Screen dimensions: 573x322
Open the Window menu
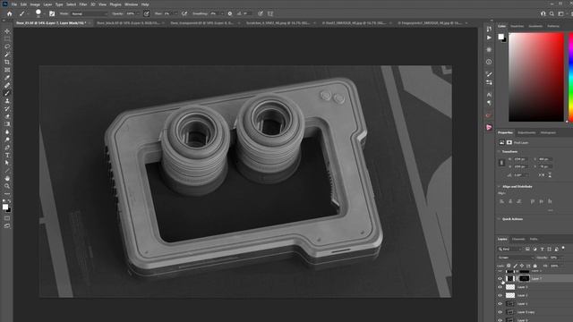coord(132,4)
